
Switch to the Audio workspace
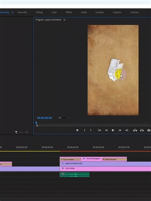click(x=84, y=12)
